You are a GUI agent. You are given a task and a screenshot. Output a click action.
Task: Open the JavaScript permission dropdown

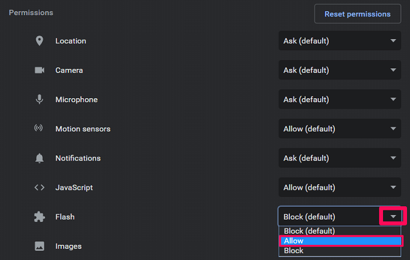click(340, 188)
